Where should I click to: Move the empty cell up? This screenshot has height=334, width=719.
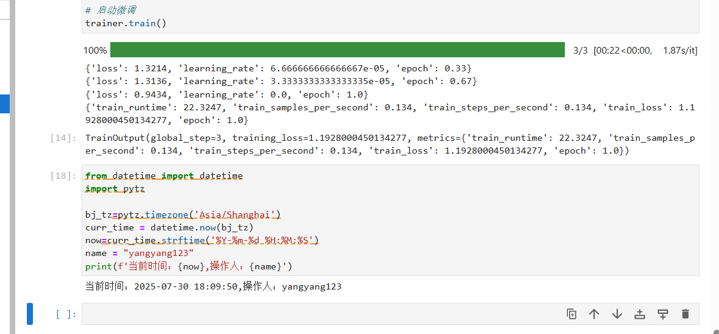pos(594,314)
